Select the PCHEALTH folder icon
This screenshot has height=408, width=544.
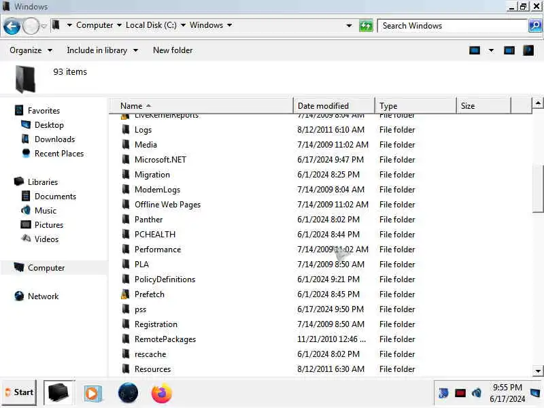(126, 234)
